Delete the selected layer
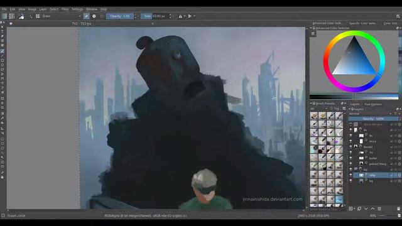The height and width of the screenshot is (226, 402). coord(398,208)
